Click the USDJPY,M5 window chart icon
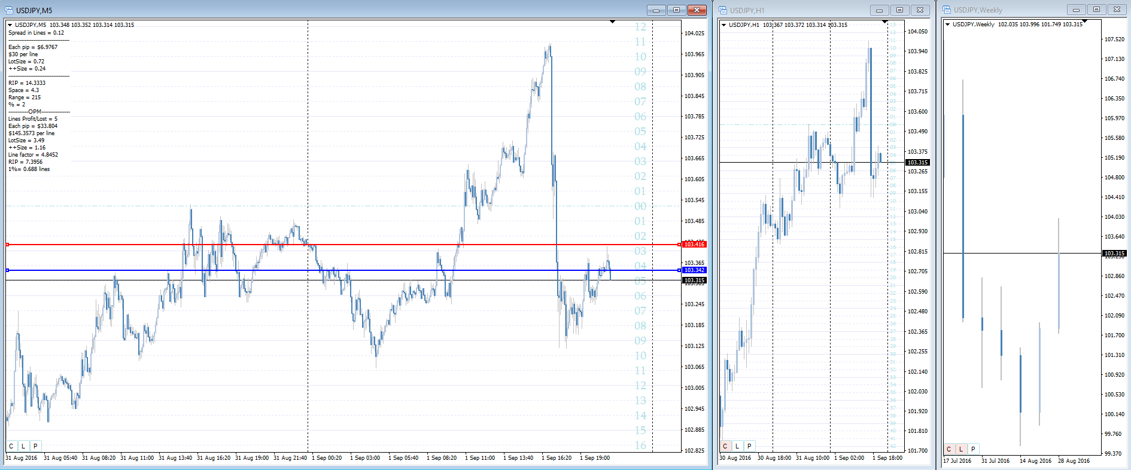The width and height of the screenshot is (1131, 470). click(x=9, y=10)
